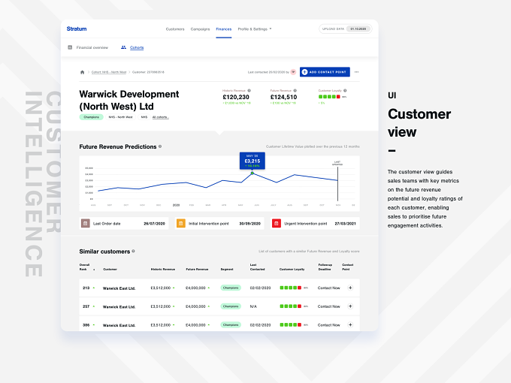Add contact point for rank 213 row
The height and width of the screenshot is (383, 511).
[x=350, y=288]
